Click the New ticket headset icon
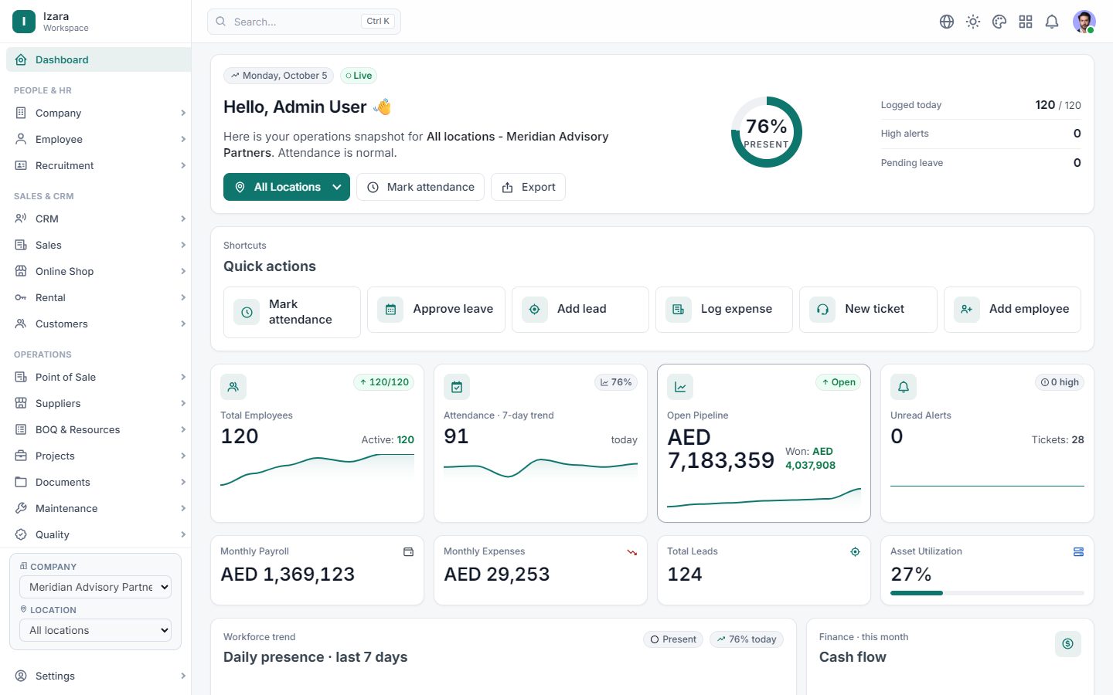The width and height of the screenshot is (1113, 695). tap(822, 310)
